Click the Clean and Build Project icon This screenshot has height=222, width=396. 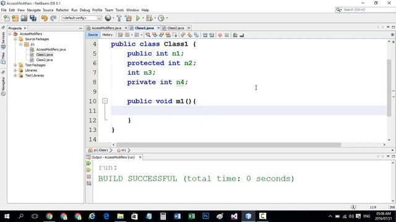[x=128, y=18]
